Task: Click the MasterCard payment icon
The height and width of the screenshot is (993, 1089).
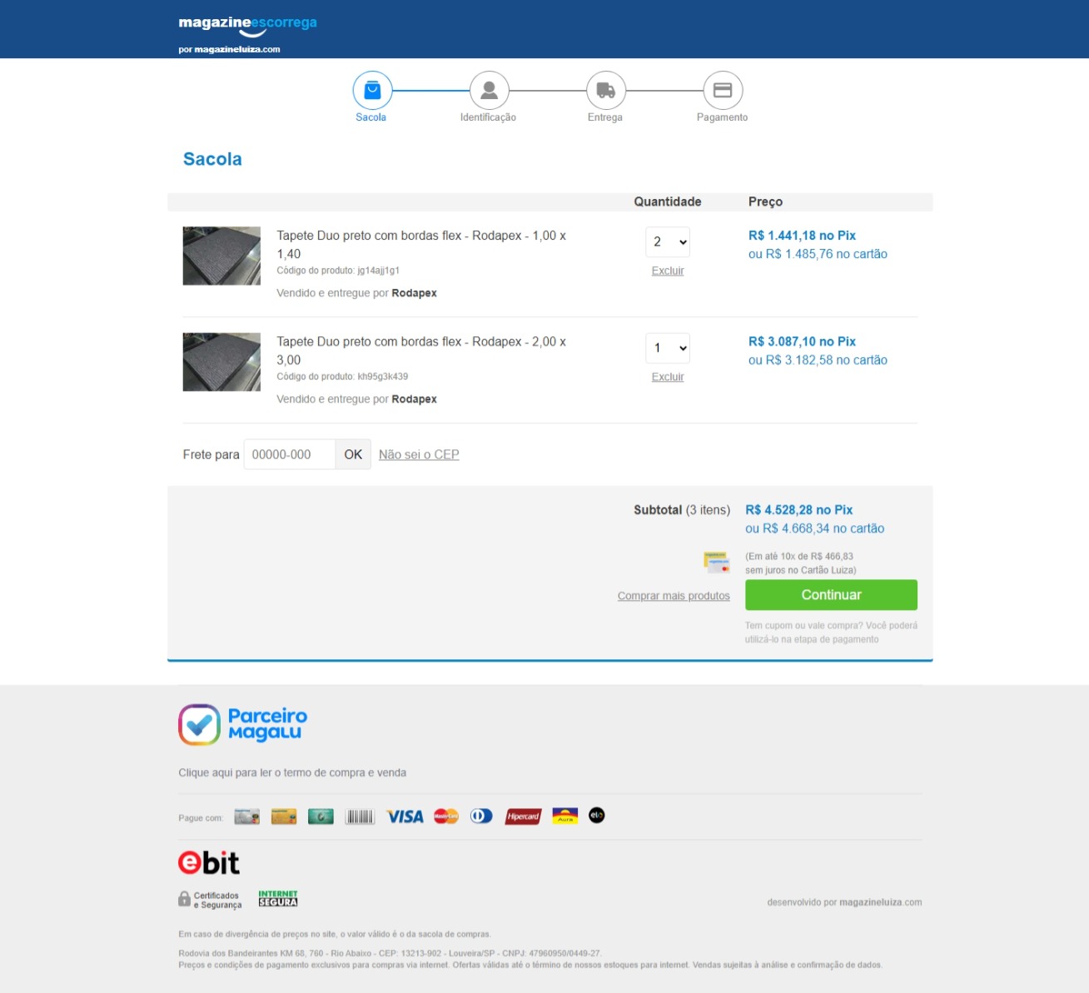Action: click(446, 817)
